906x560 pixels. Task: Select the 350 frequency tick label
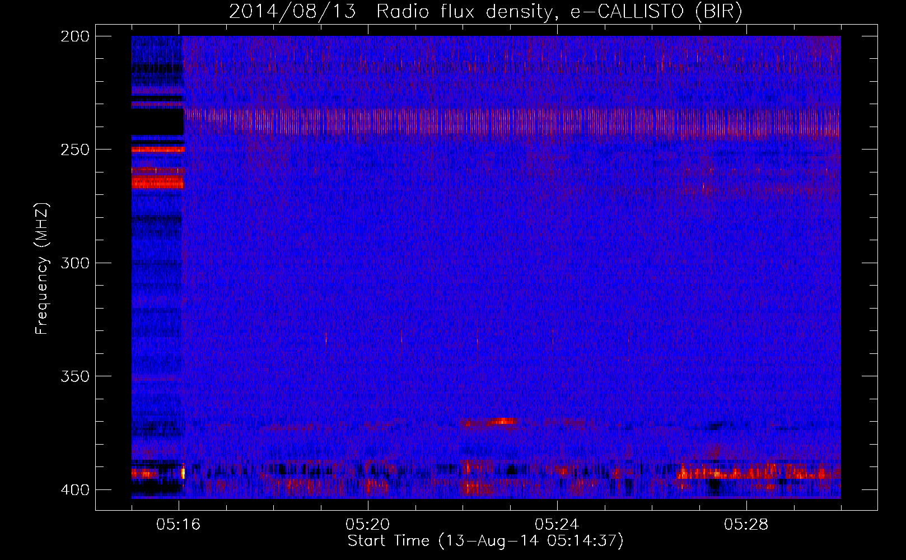75,376
